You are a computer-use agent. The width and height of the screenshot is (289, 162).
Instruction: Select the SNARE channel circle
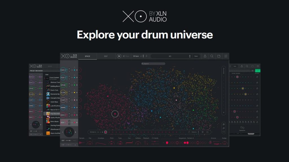(63, 107)
